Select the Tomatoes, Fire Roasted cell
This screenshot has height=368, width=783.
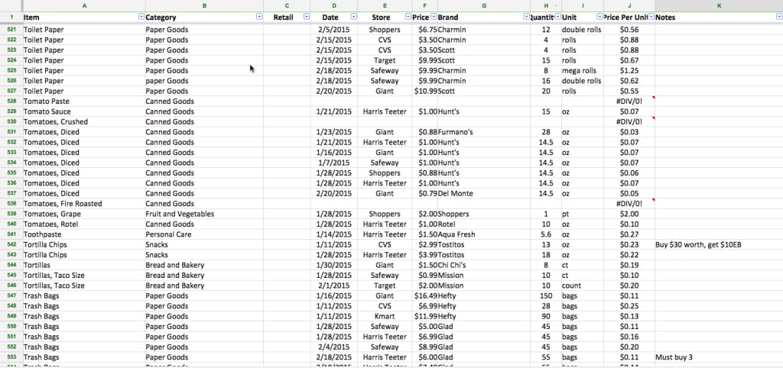83,203
